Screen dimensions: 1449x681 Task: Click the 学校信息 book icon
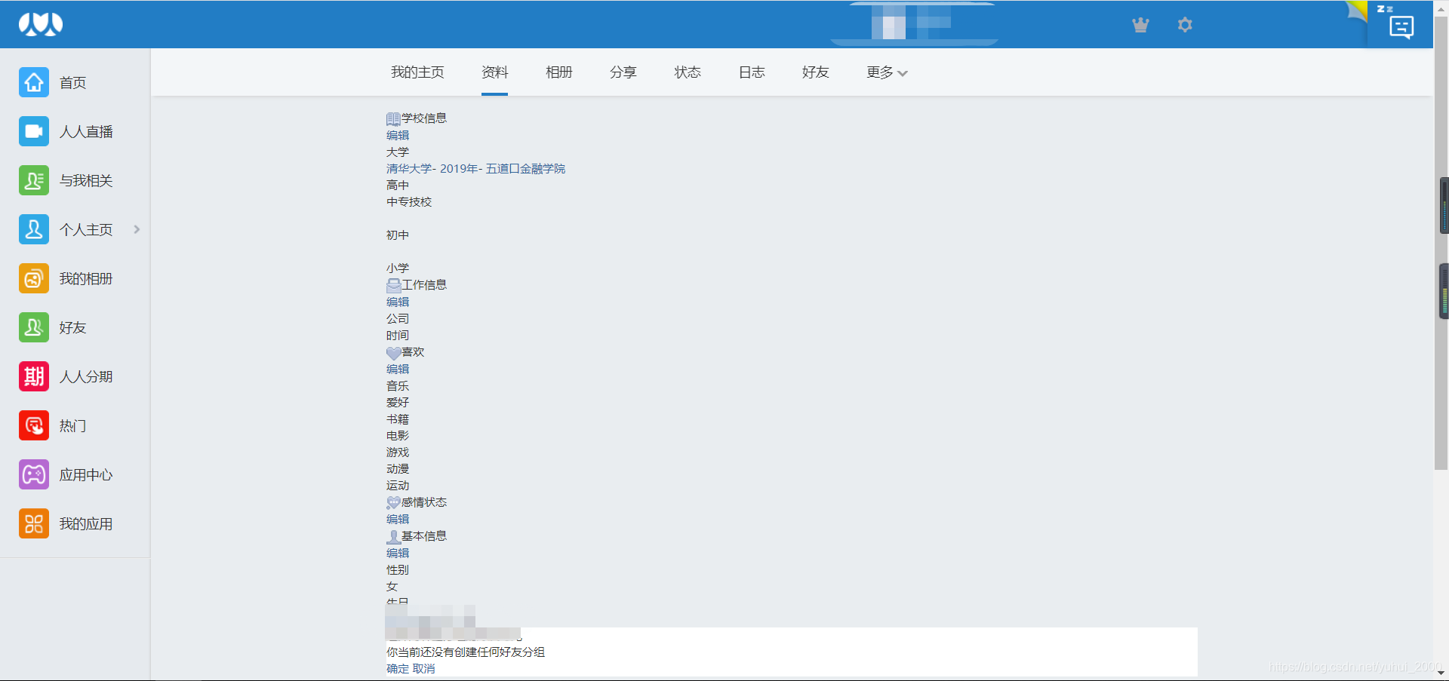tap(393, 119)
